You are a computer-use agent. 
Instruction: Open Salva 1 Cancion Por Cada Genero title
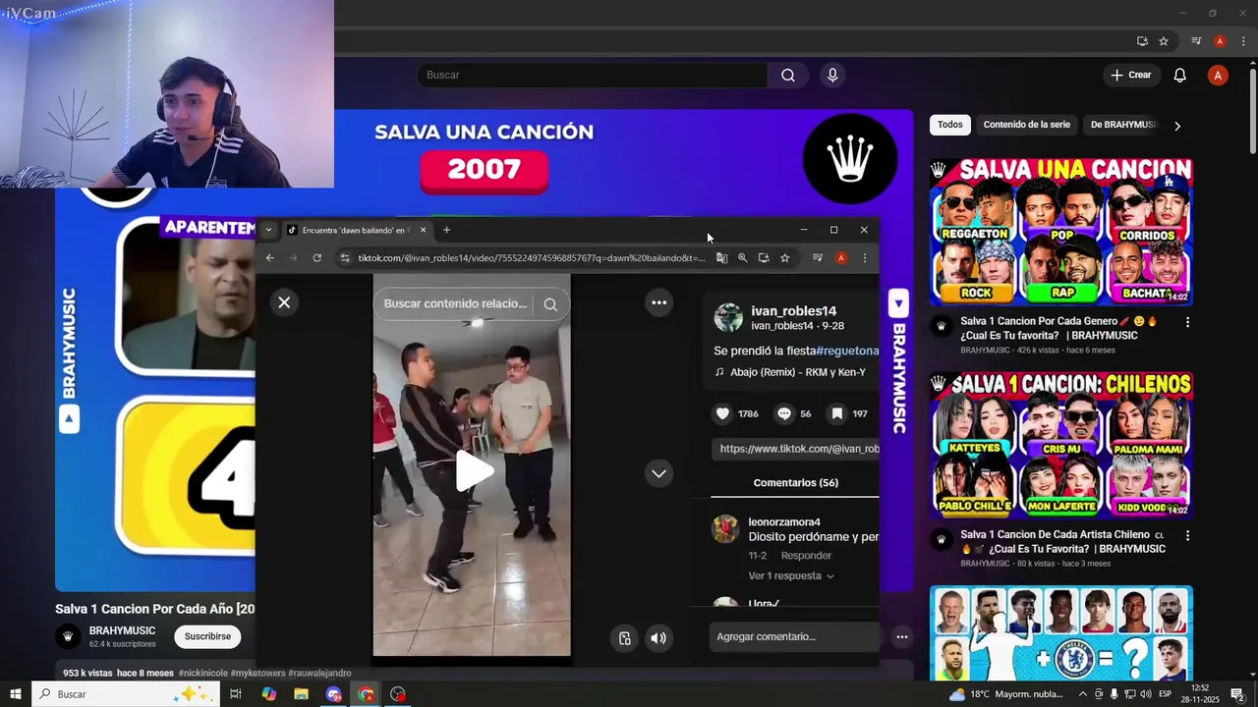point(1059,328)
